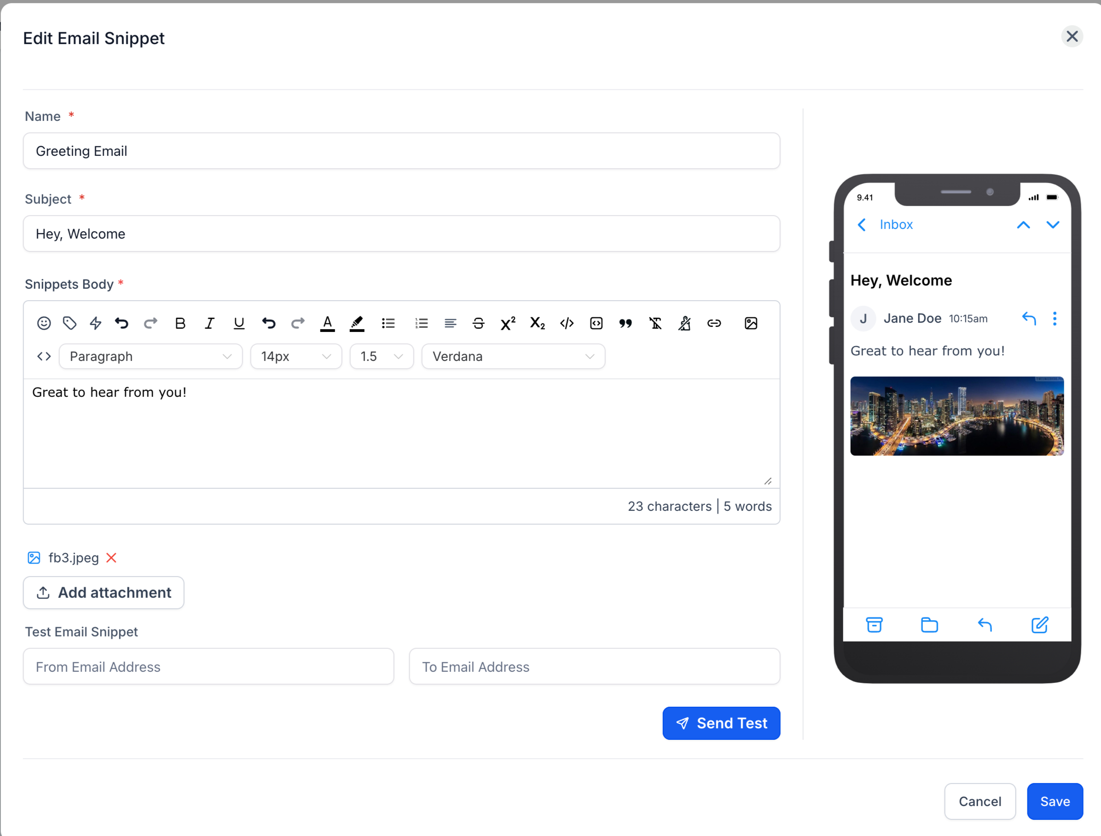Insert a bulleted list
This screenshot has width=1101, height=836.
coord(388,323)
